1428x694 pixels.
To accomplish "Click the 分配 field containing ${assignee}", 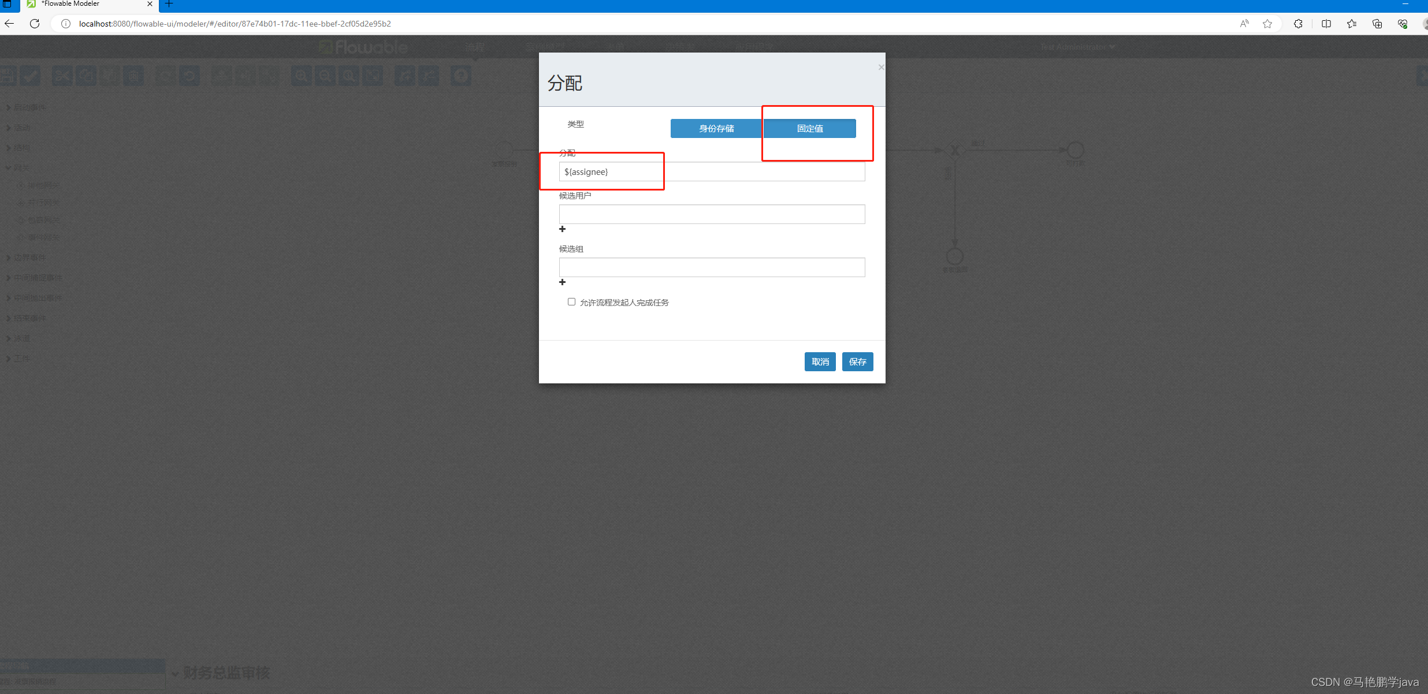I will click(x=712, y=172).
